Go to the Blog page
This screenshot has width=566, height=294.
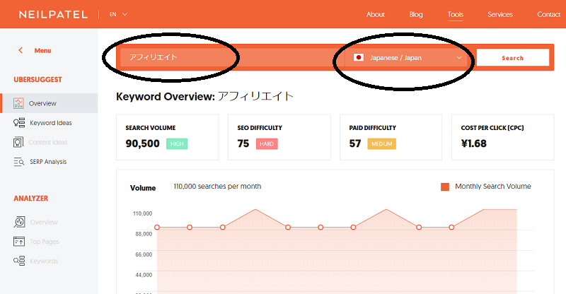[416, 14]
